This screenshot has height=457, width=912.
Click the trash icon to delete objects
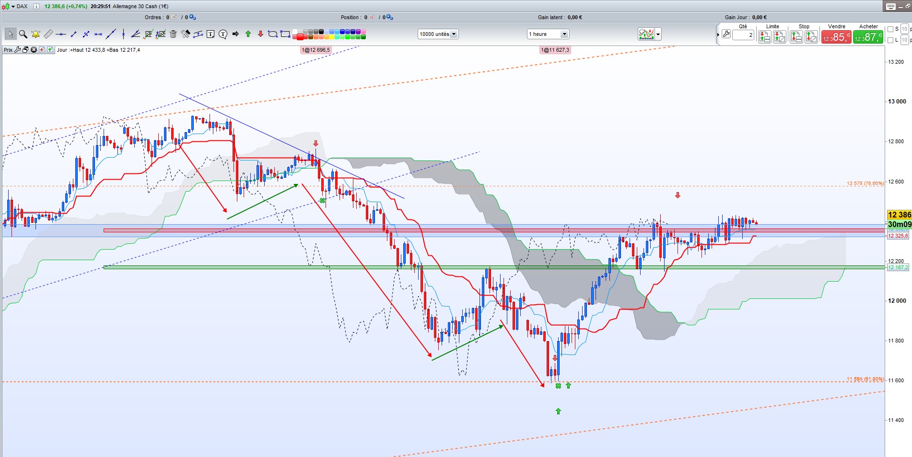[x=173, y=34]
